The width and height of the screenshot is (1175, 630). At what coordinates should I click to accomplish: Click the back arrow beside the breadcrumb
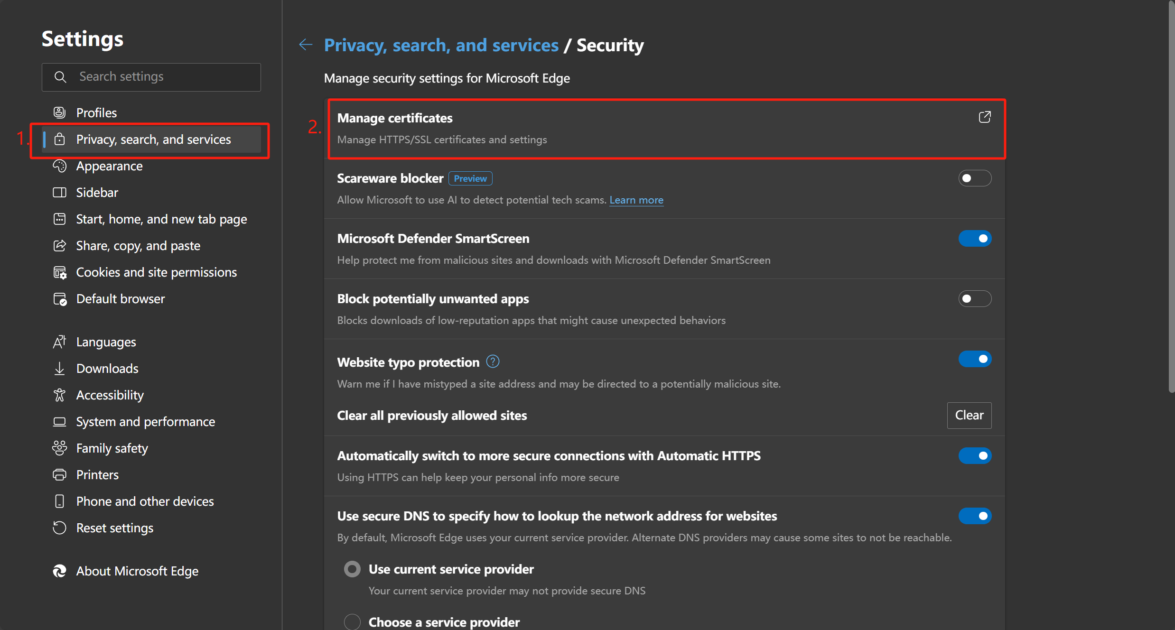coord(306,45)
